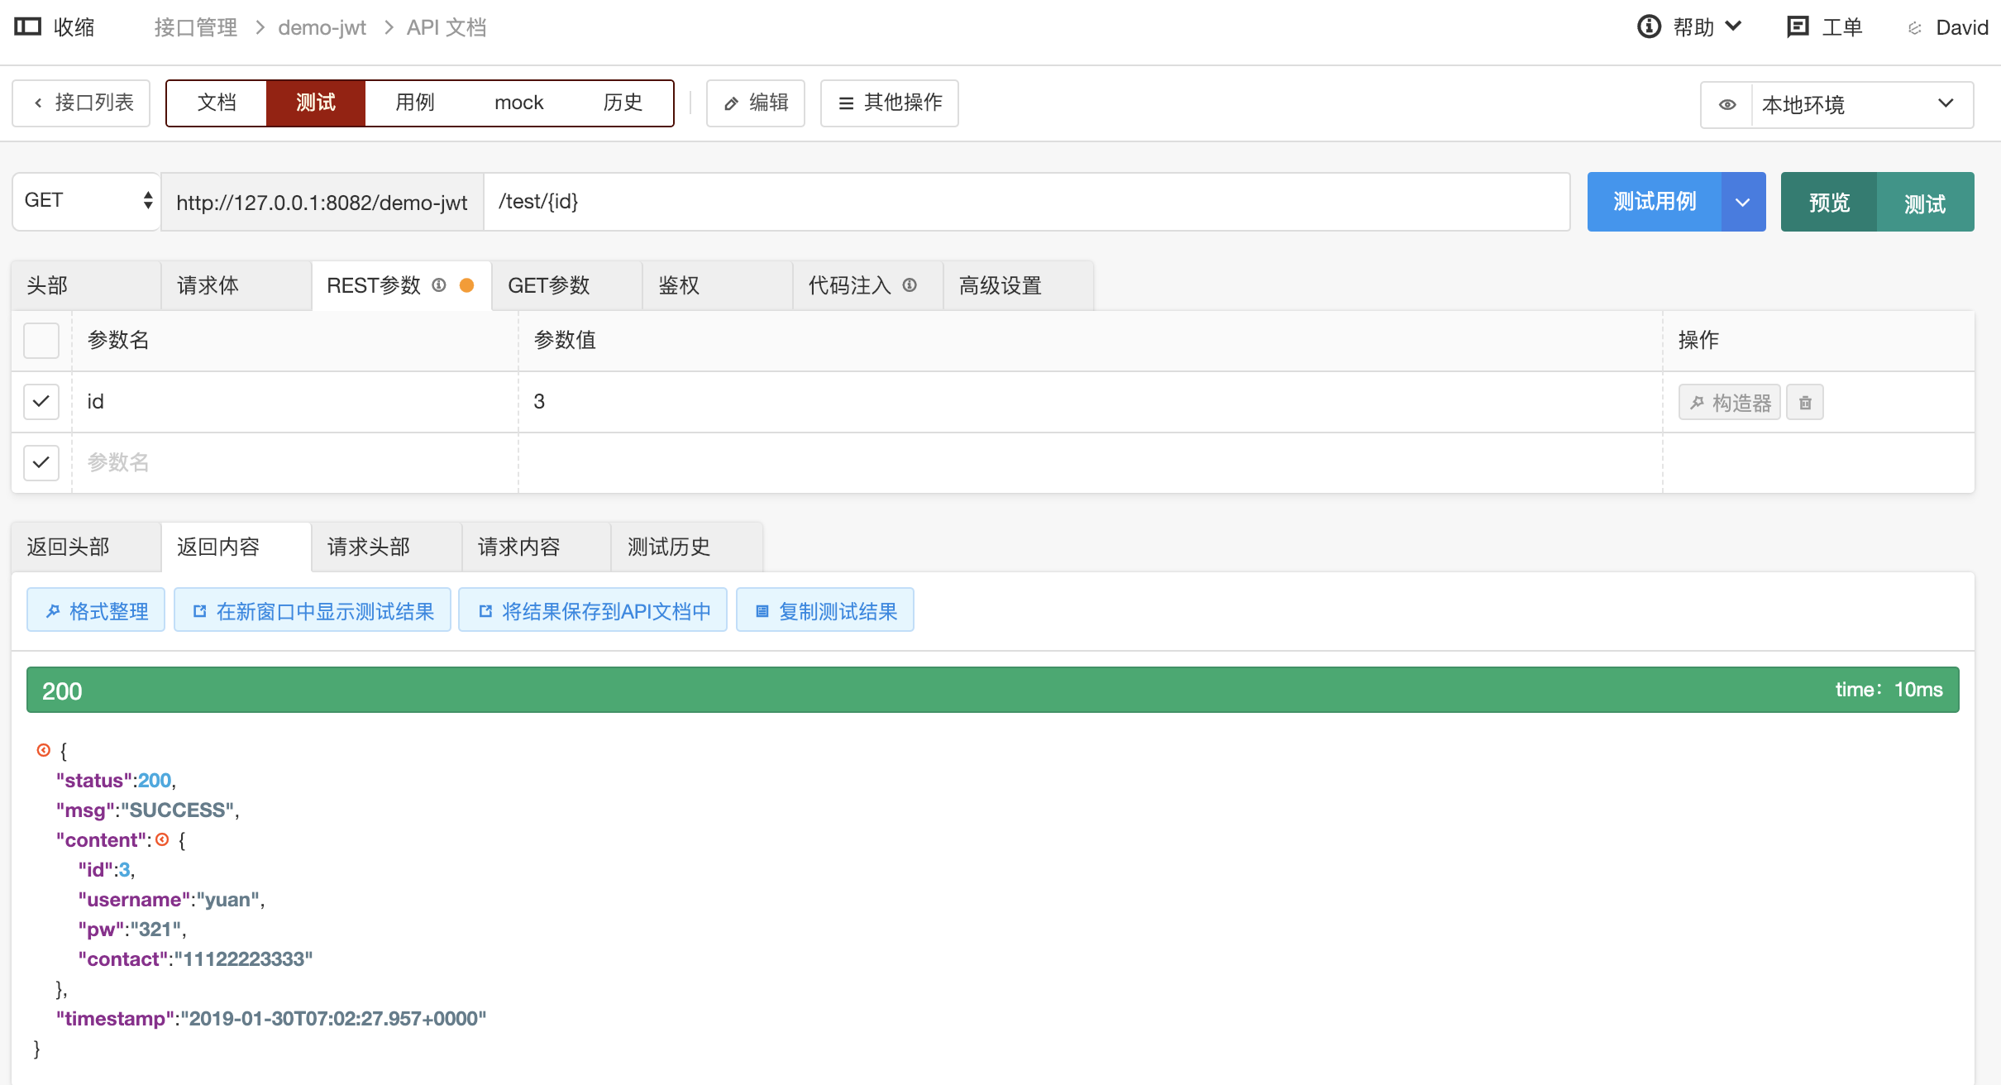Open the 工单 ticket panel

coord(1823,26)
